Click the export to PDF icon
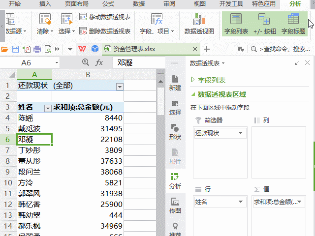The width and height of the screenshot is (315, 236). pos(27,49)
